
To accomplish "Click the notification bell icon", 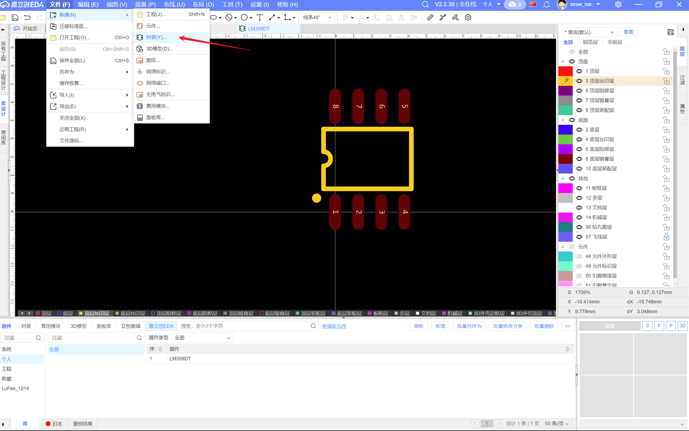I will 546,4.
